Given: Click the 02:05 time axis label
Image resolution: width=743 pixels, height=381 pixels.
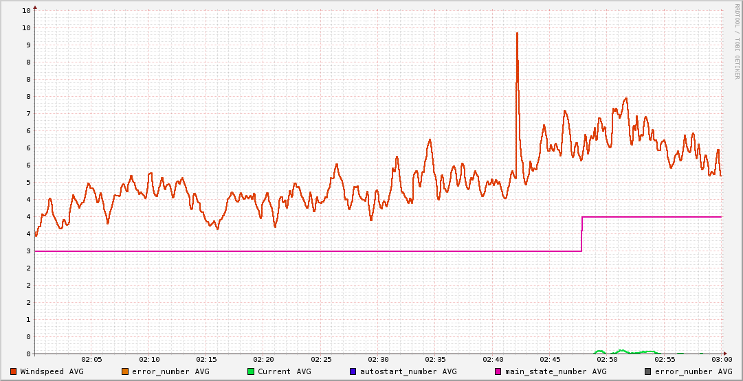Looking at the screenshot, I should pyautogui.click(x=92, y=359).
